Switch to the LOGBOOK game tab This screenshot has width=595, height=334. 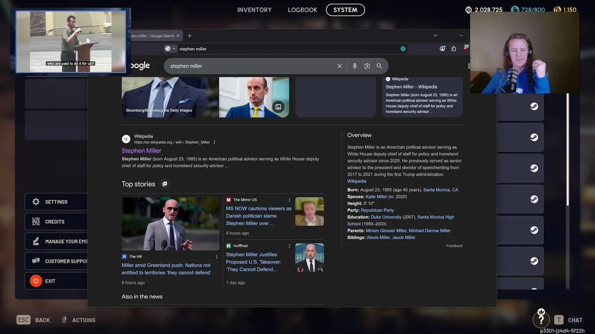(x=303, y=10)
